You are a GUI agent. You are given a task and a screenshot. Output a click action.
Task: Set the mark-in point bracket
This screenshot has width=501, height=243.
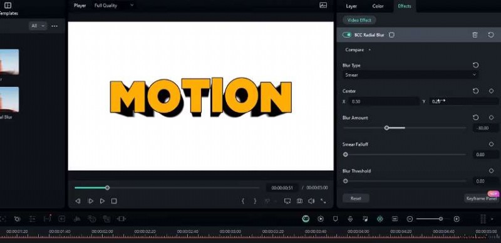(x=243, y=201)
